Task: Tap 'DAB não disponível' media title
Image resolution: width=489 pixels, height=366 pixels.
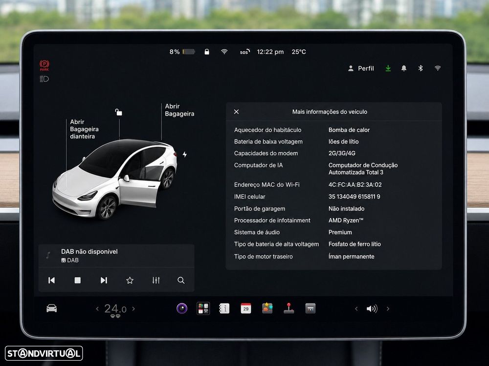Action: click(x=89, y=251)
